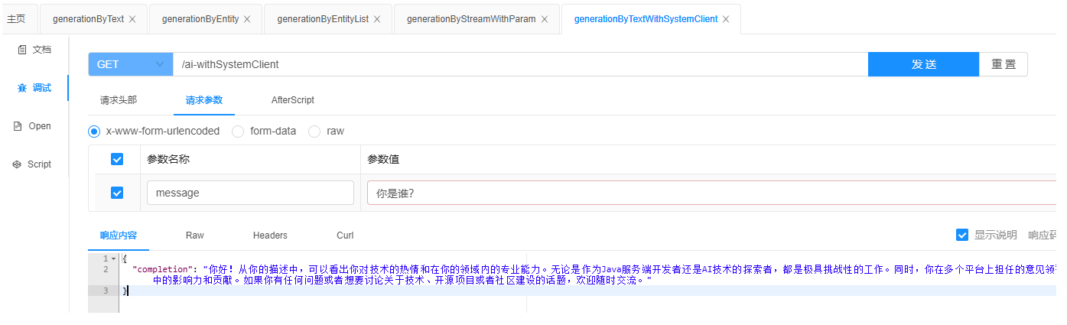The width and height of the screenshot is (1067, 325).
Task: Uncheck the message parameter row checkbox
Action: (117, 193)
